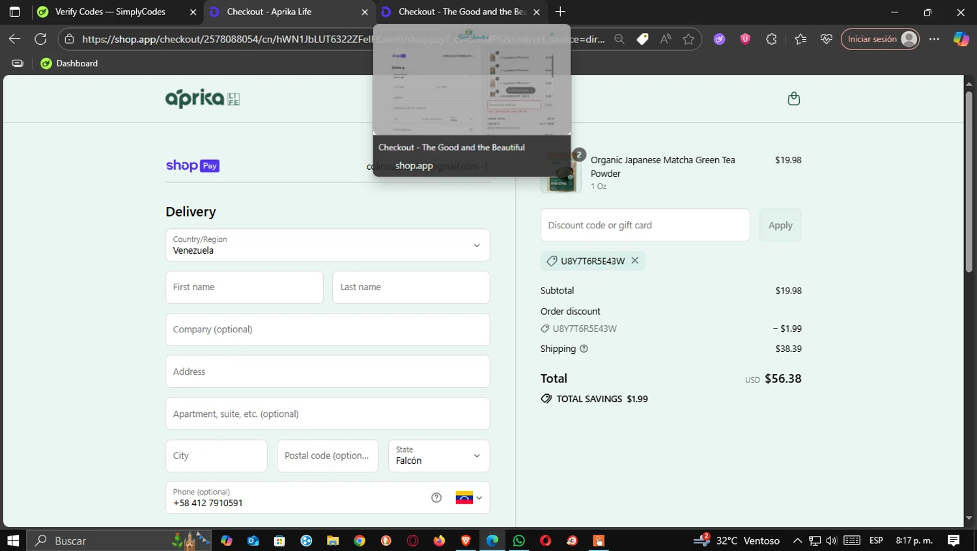Screen dimensions: 977x551
Task: Click the weather widget 32°C Ventoso
Action: [737, 541]
